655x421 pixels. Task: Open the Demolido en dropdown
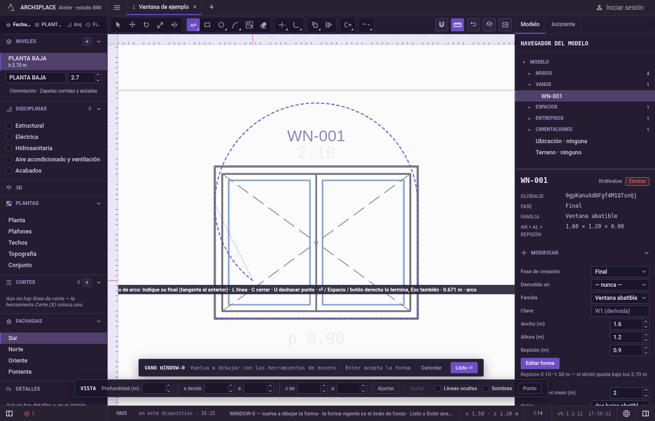coord(620,285)
